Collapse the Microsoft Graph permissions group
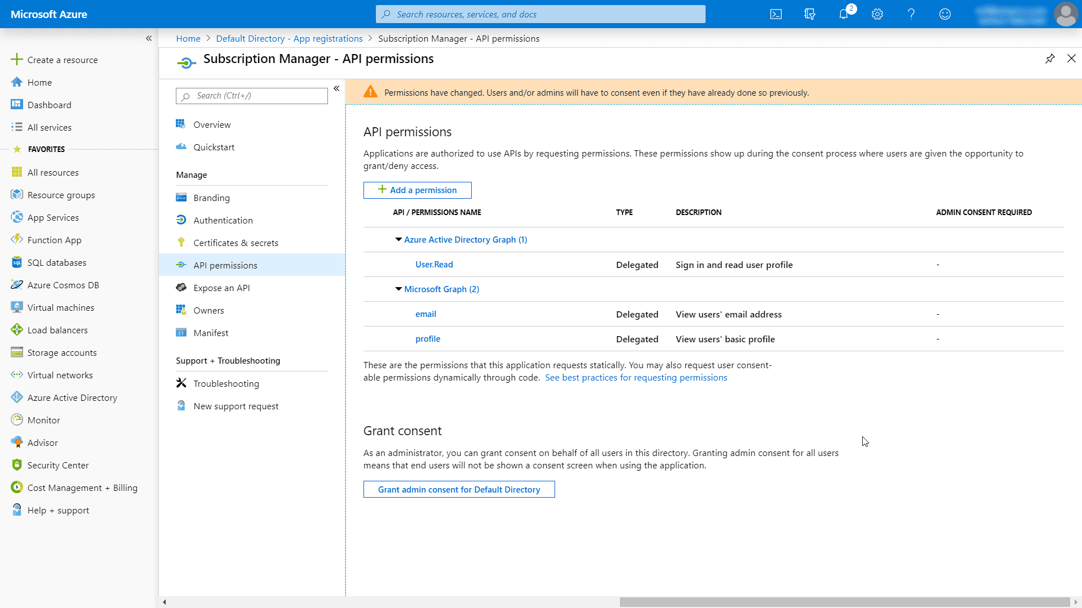Screen dimensions: 1082x608 398,289
